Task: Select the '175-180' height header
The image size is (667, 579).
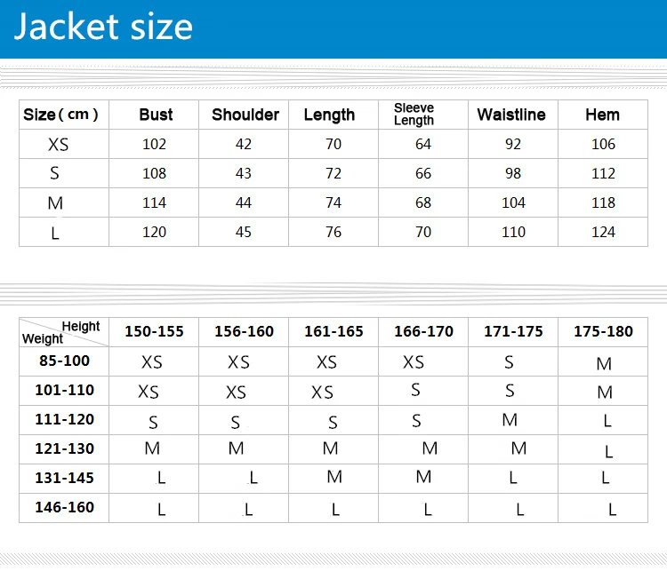Action: [x=603, y=331]
